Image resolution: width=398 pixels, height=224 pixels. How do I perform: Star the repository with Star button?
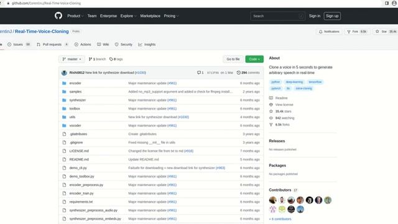pos(386,32)
